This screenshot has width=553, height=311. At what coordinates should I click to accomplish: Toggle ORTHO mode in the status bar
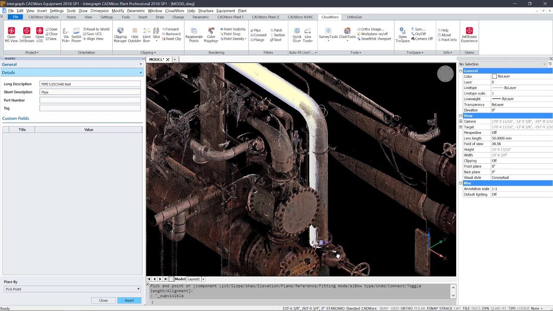click(x=407, y=308)
